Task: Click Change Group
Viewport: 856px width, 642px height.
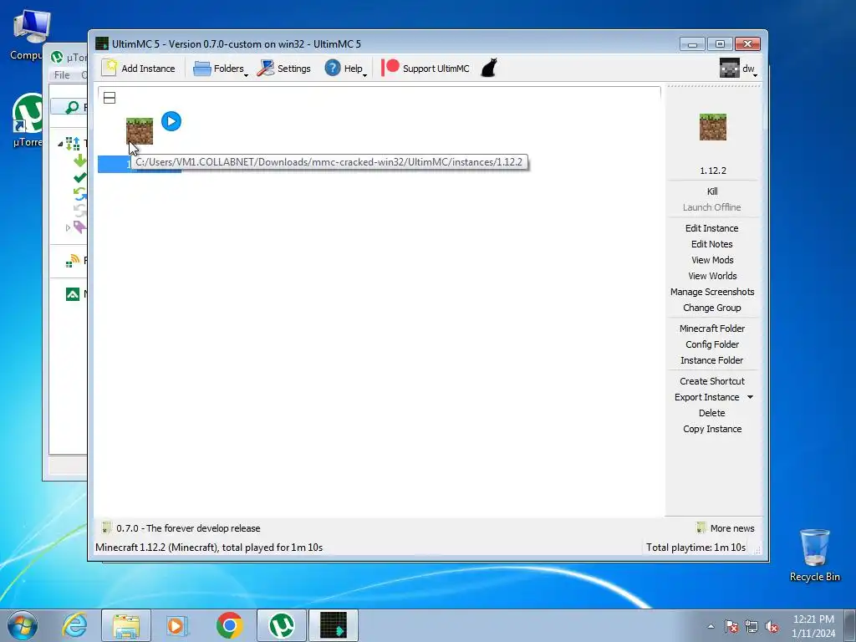Action: click(712, 308)
